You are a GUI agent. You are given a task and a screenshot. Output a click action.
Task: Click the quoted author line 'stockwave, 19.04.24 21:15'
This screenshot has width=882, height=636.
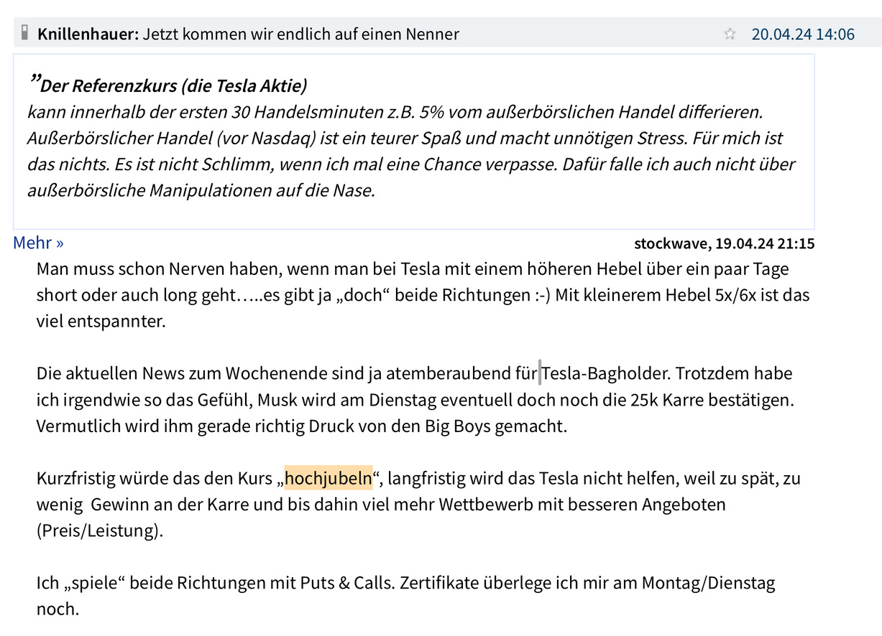click(725, 243)
